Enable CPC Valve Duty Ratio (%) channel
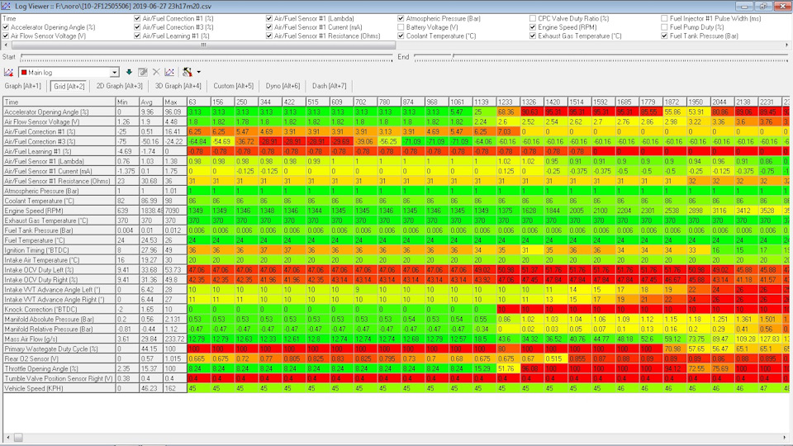The width and height of the screenshot is (793, 446). click(x=533, y=18)
